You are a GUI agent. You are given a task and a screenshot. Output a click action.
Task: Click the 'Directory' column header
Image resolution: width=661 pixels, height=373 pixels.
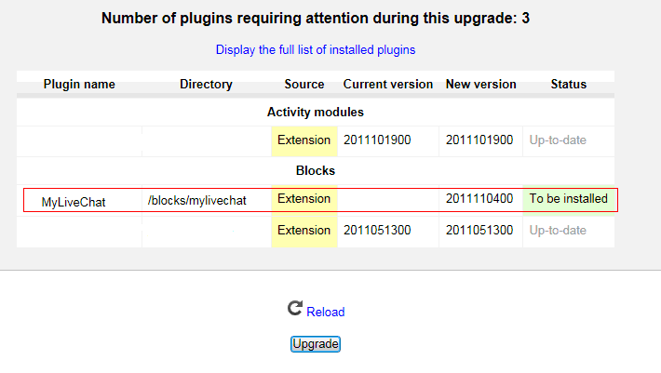pyautogui.click(x=206, y=84)
